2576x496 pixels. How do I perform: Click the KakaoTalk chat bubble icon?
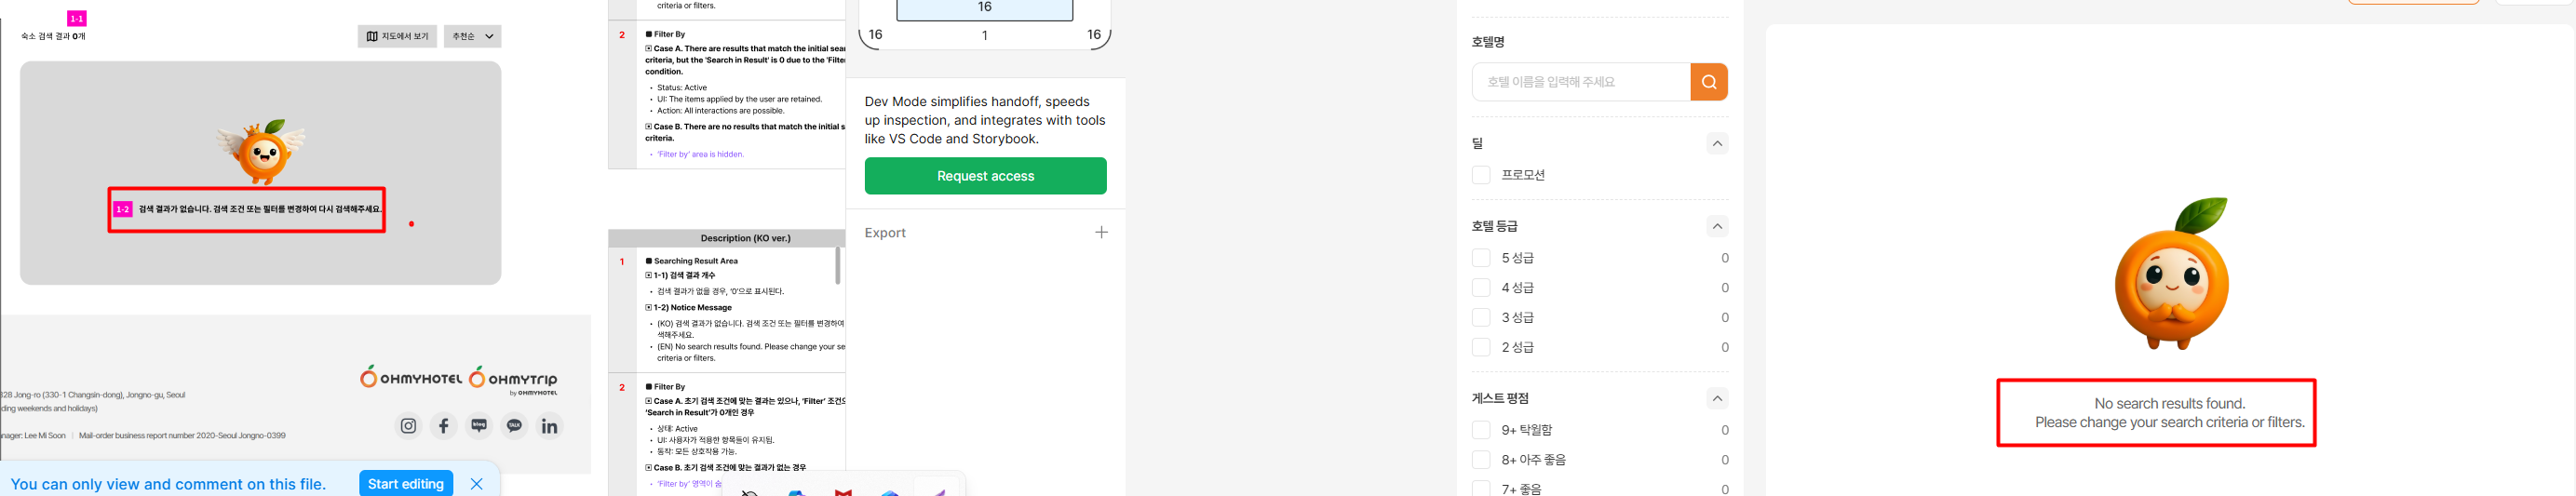(x=514, y=426)
